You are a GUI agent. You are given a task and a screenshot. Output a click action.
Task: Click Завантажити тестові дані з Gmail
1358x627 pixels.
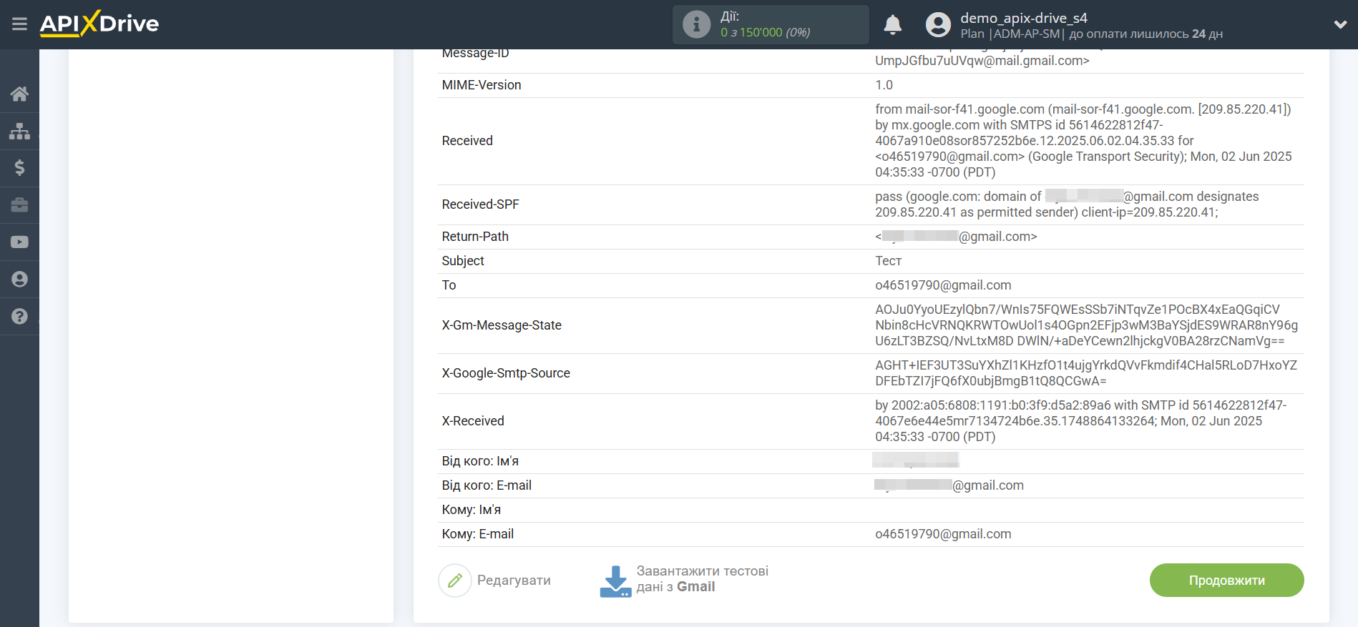(x=701, y=579)
